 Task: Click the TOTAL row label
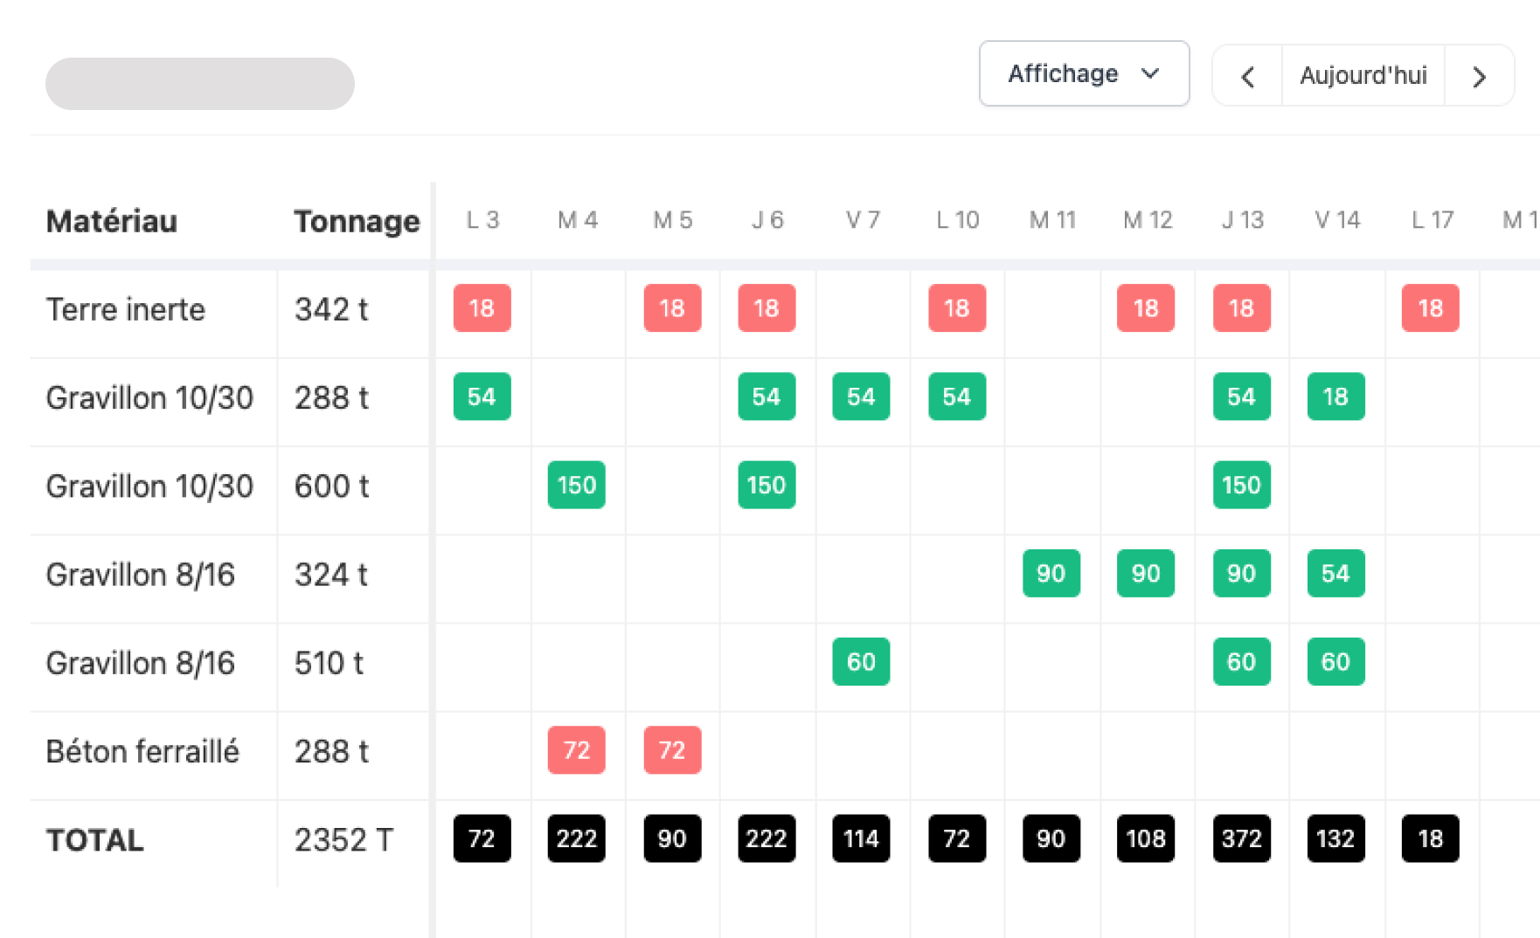[x=94, y=839]
